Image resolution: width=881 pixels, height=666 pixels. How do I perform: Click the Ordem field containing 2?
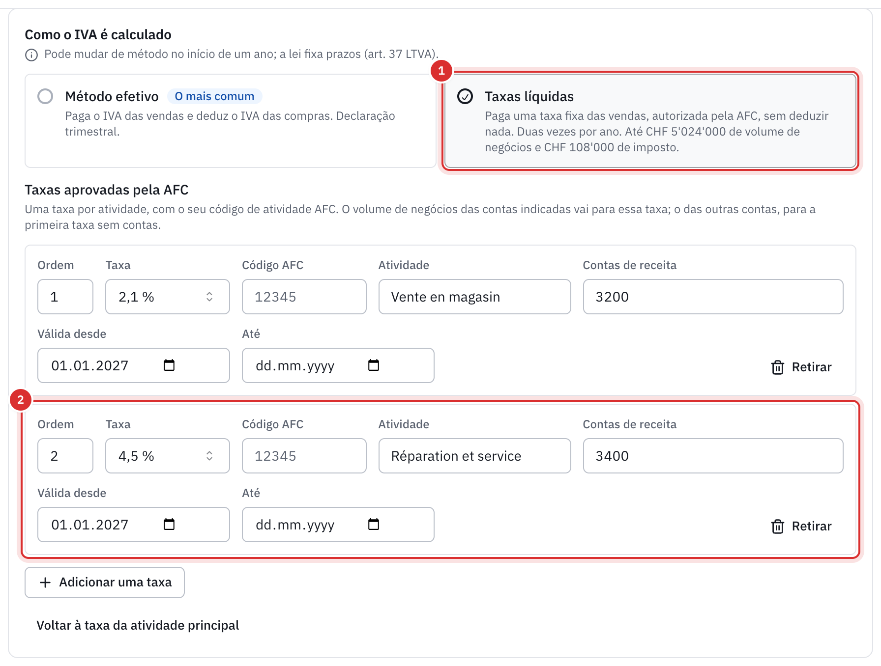(65, 456)
